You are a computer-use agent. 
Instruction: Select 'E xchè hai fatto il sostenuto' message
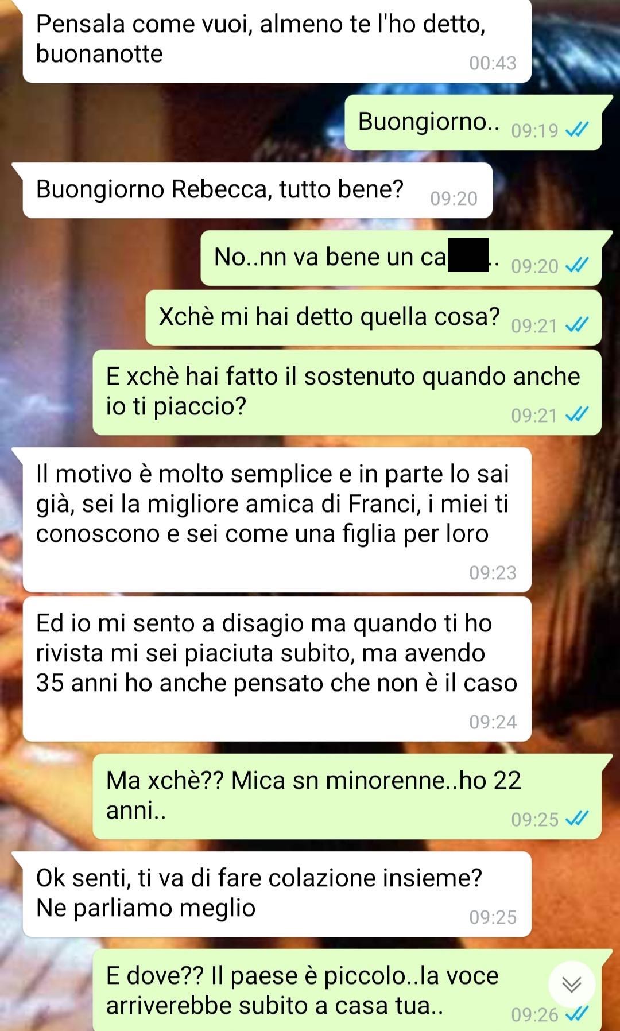point(347,392)
